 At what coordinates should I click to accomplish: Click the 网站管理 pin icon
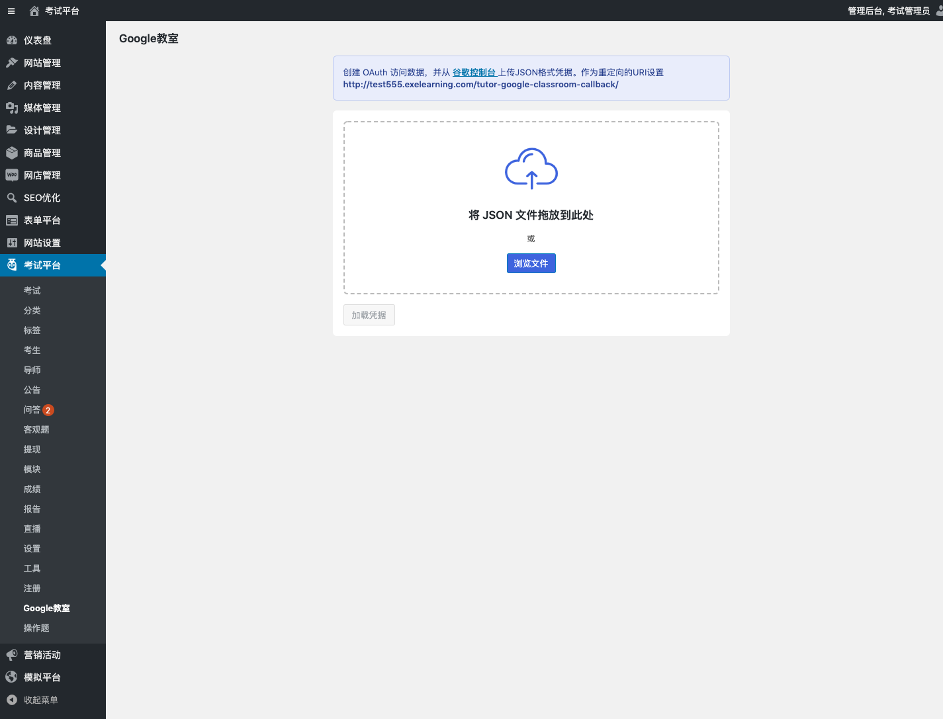pos(12,63)
